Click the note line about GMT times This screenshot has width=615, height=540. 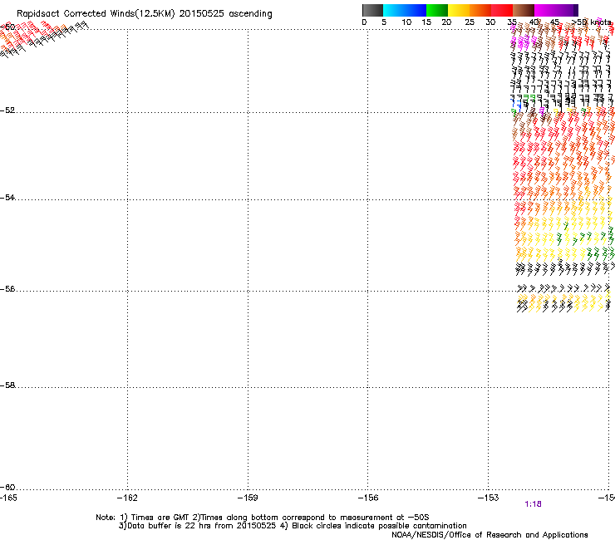pos(263,518)
